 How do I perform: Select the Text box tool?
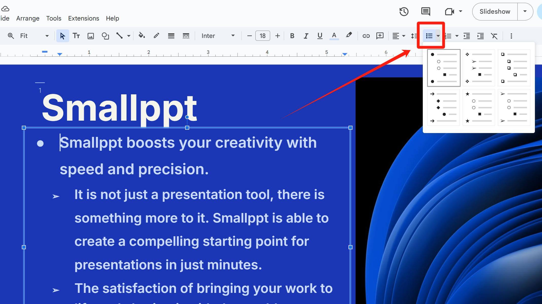pos(76,36)
